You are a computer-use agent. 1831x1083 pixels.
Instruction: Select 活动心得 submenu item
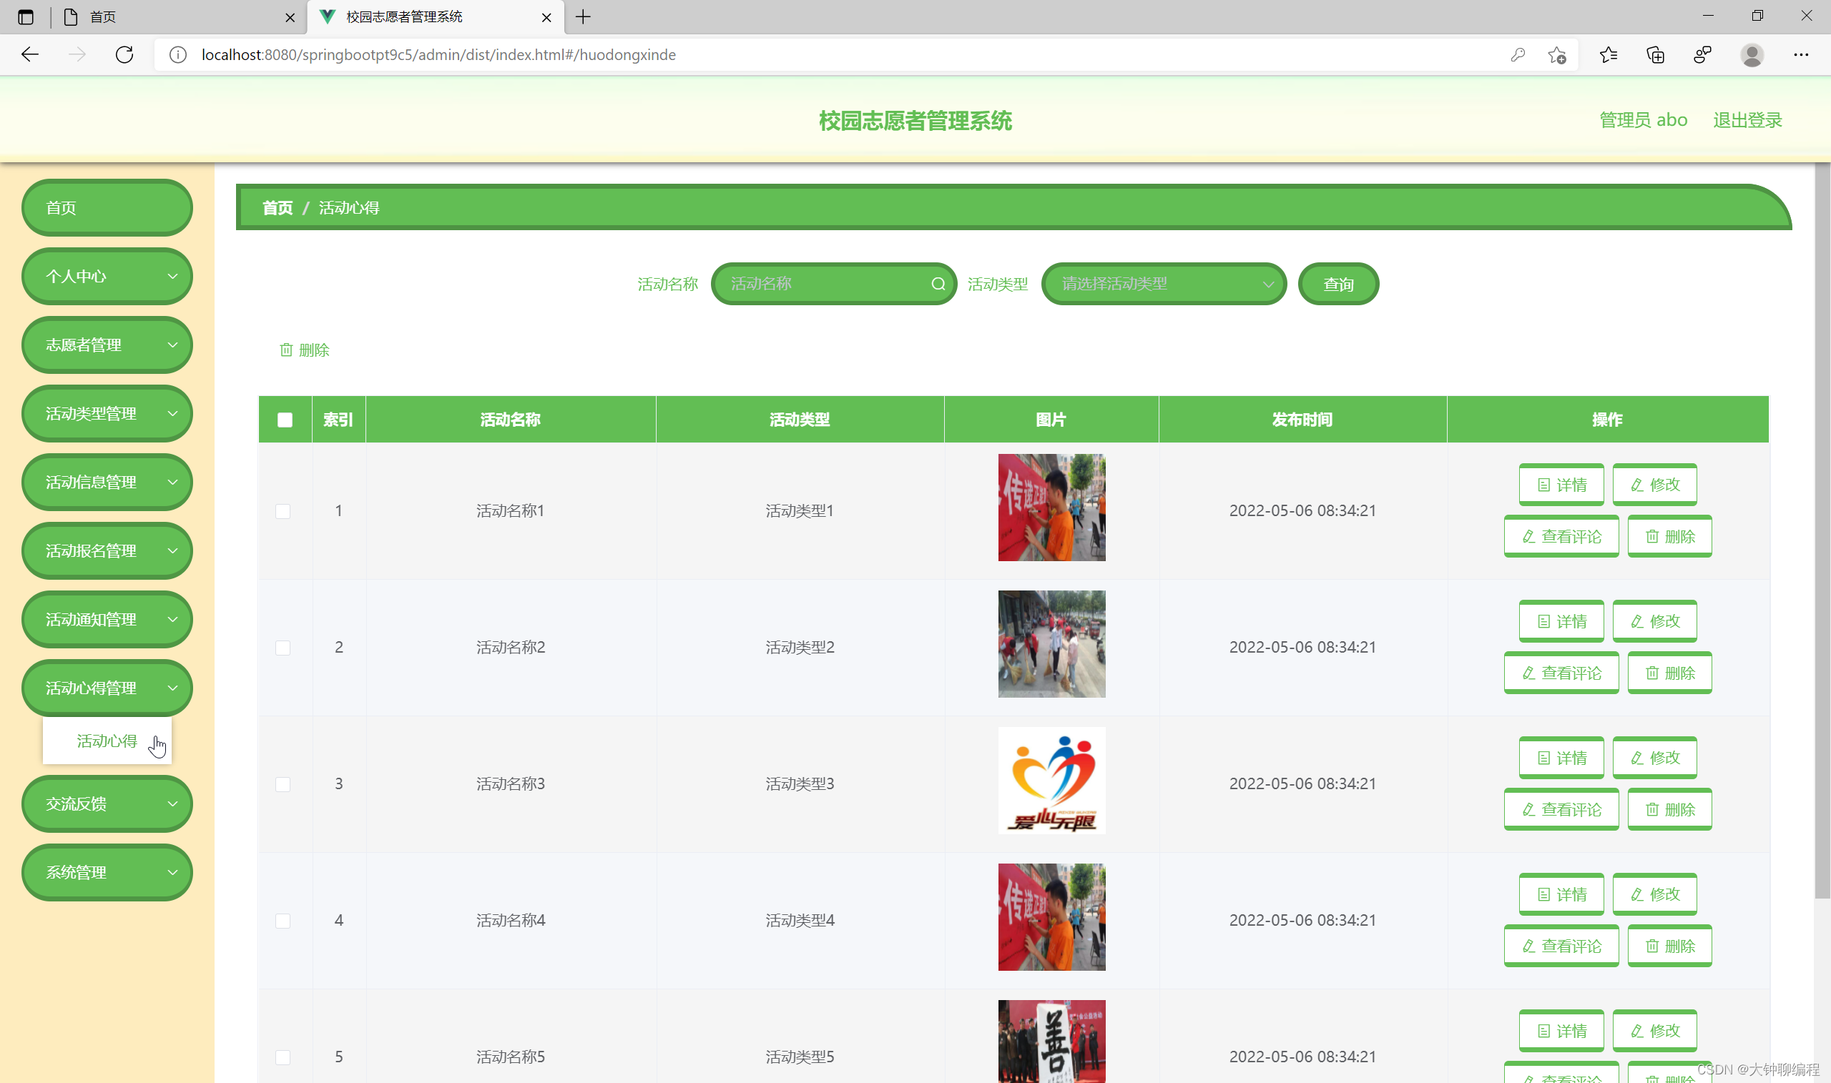point(107,741)
